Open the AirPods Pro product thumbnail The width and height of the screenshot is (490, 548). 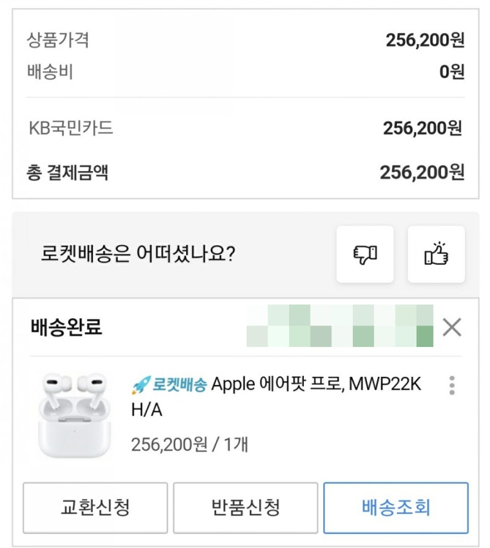pyautogui.click(x=74, y=414)
